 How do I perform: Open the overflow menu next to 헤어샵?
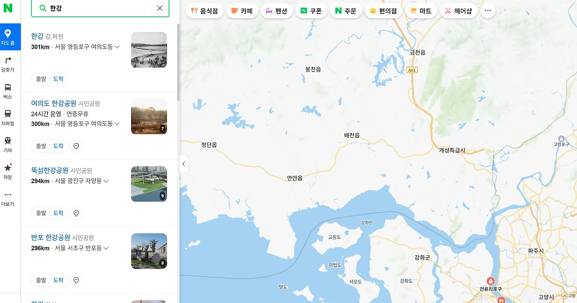[x=487, y=10]
